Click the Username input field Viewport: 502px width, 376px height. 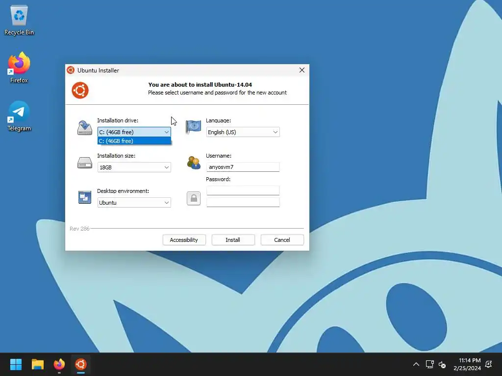243,167
